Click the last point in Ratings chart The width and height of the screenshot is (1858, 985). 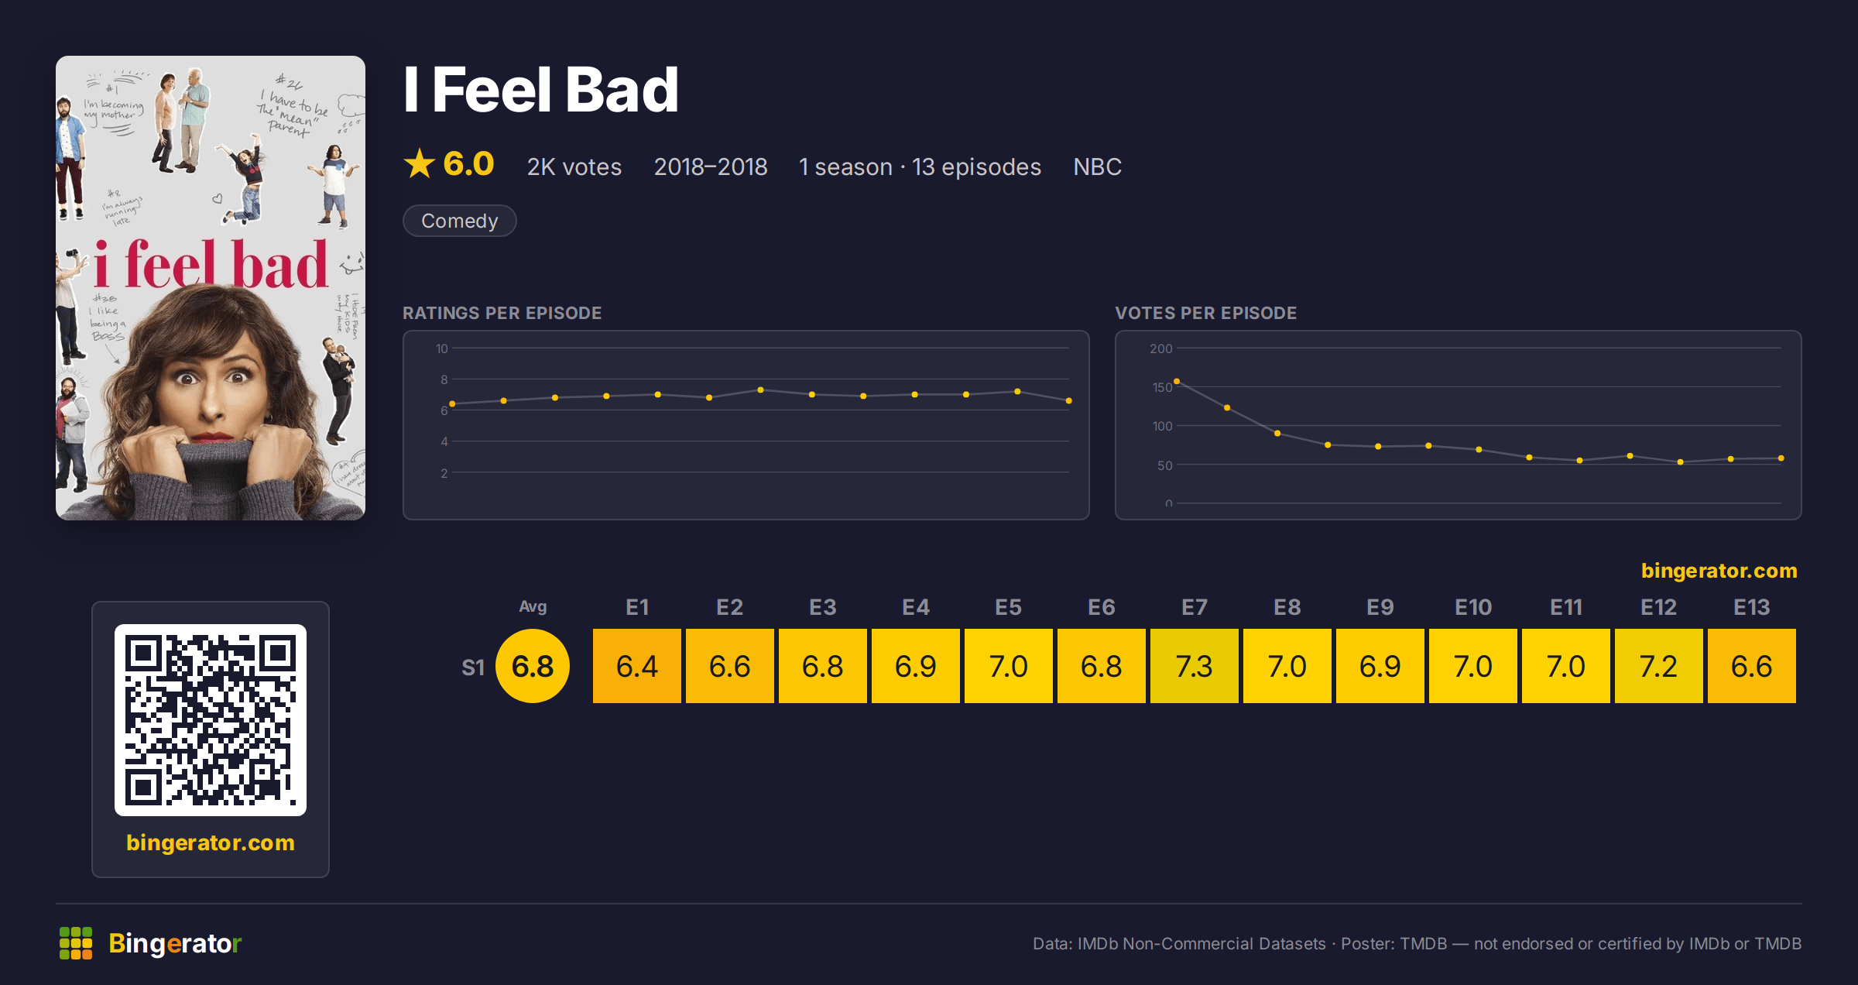coord(1069,400)
